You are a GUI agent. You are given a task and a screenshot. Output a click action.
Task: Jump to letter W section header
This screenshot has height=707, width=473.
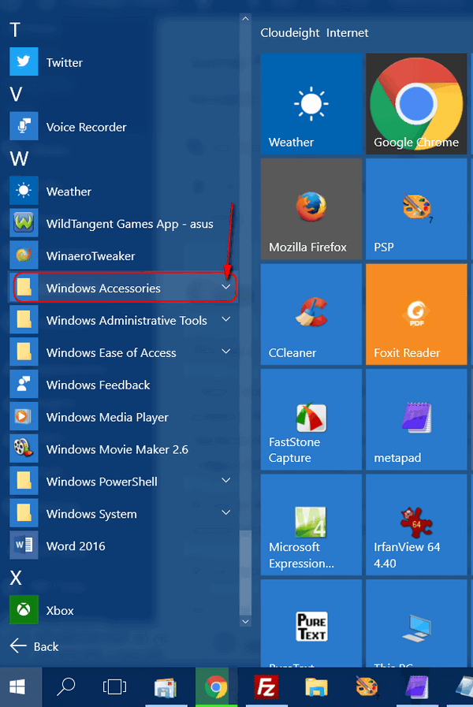pyautogui.click(x=19, y=159)
